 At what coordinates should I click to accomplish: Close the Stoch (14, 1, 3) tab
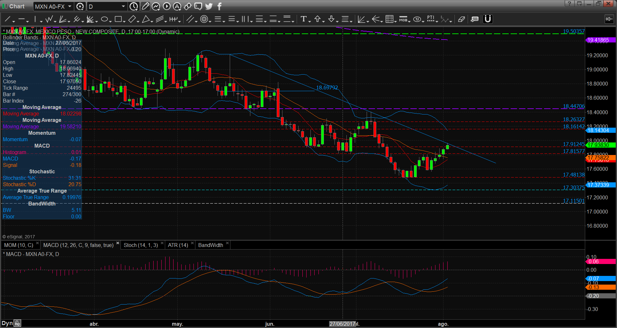click(x=162, y=243)
